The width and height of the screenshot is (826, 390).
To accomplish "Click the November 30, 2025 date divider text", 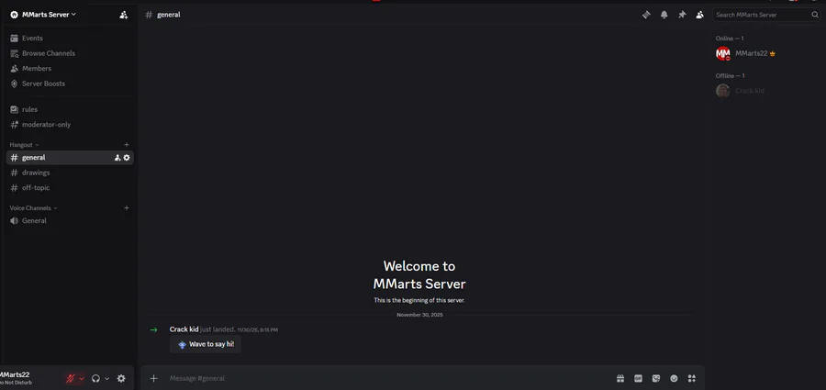I will [x=419, y=315].
